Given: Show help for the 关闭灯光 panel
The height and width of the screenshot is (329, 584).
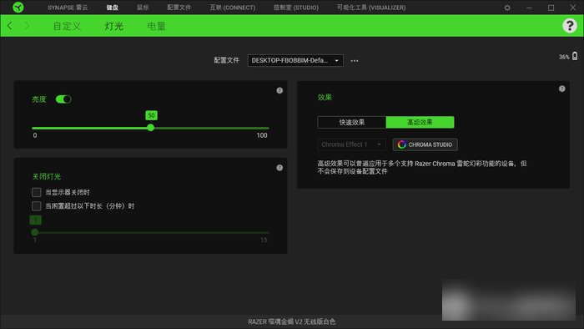Looking at the screenshot, I should point(279,168).
